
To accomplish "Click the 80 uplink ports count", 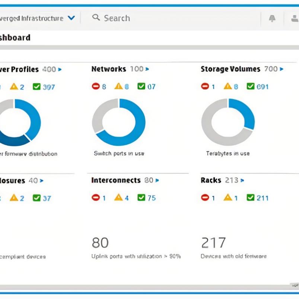I will click(100, 243).
